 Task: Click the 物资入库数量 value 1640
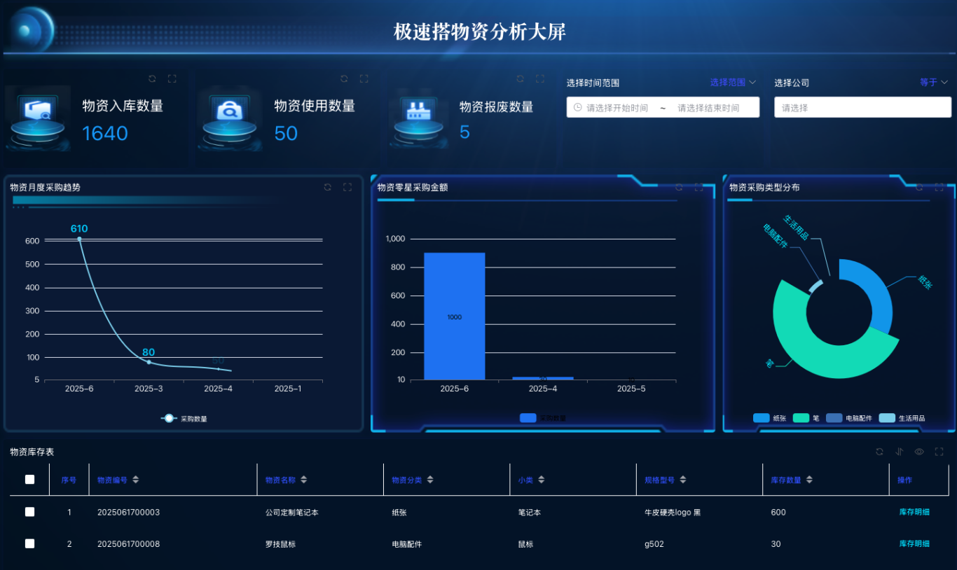click(x=105, y=133)
